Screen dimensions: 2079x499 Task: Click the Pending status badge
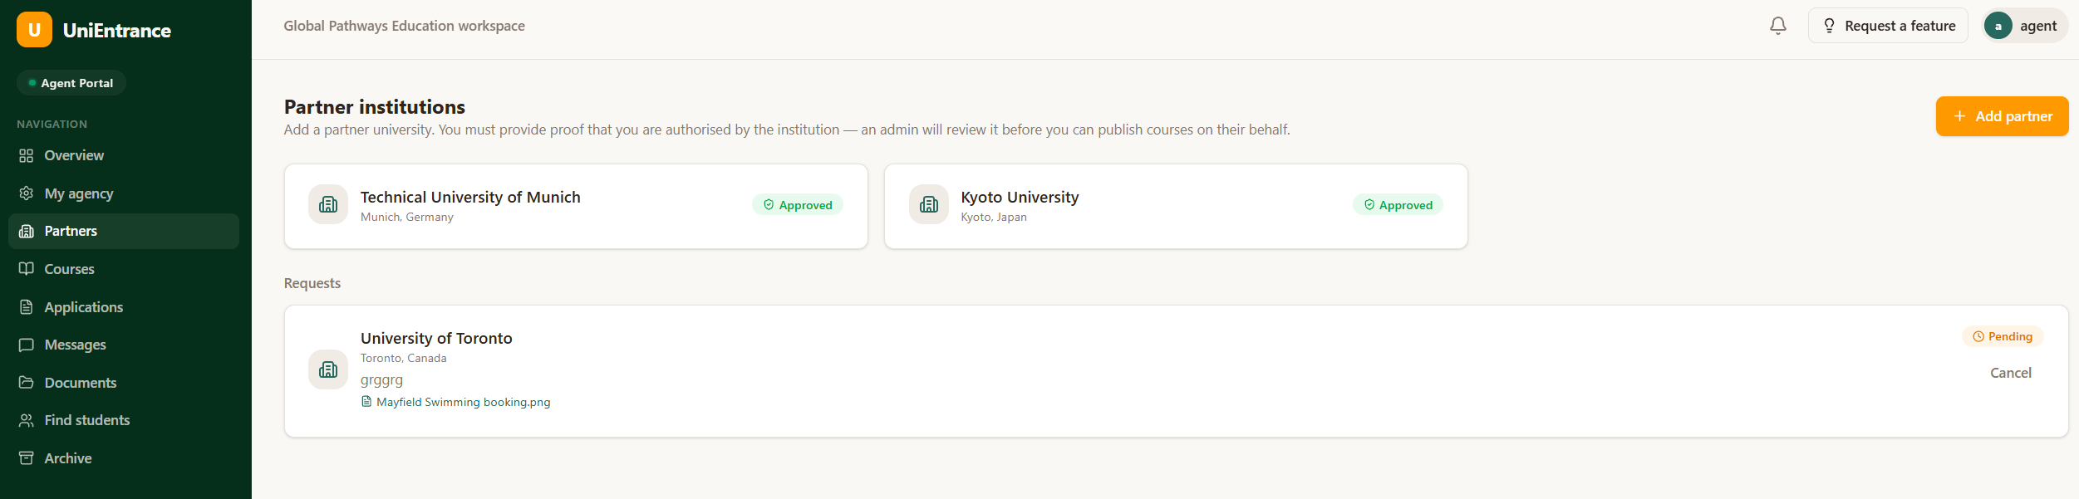[x=2003, y=336]
